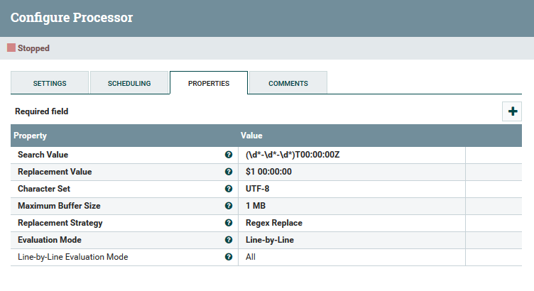Click help icon for Maximum Buffer Size
534x291 pixels.
click(229, 206)
